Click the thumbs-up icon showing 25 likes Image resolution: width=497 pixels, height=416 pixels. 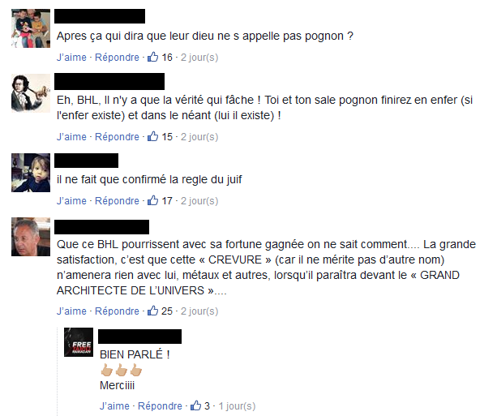(152, 311)
